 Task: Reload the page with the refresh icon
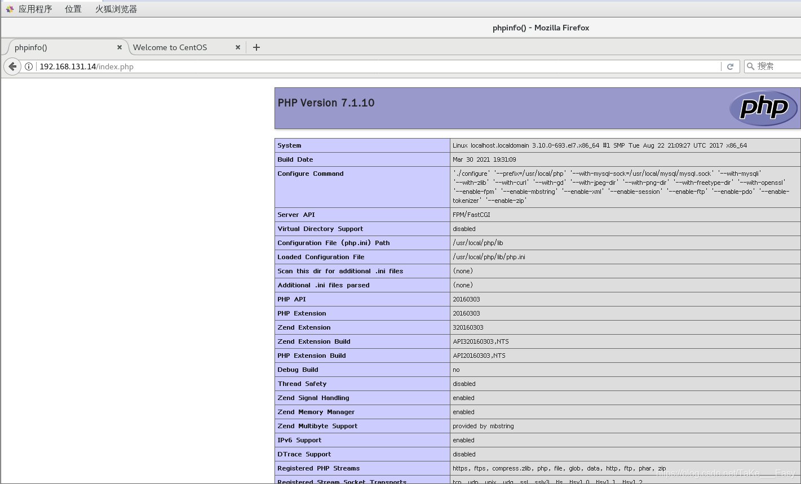point(730,66)
